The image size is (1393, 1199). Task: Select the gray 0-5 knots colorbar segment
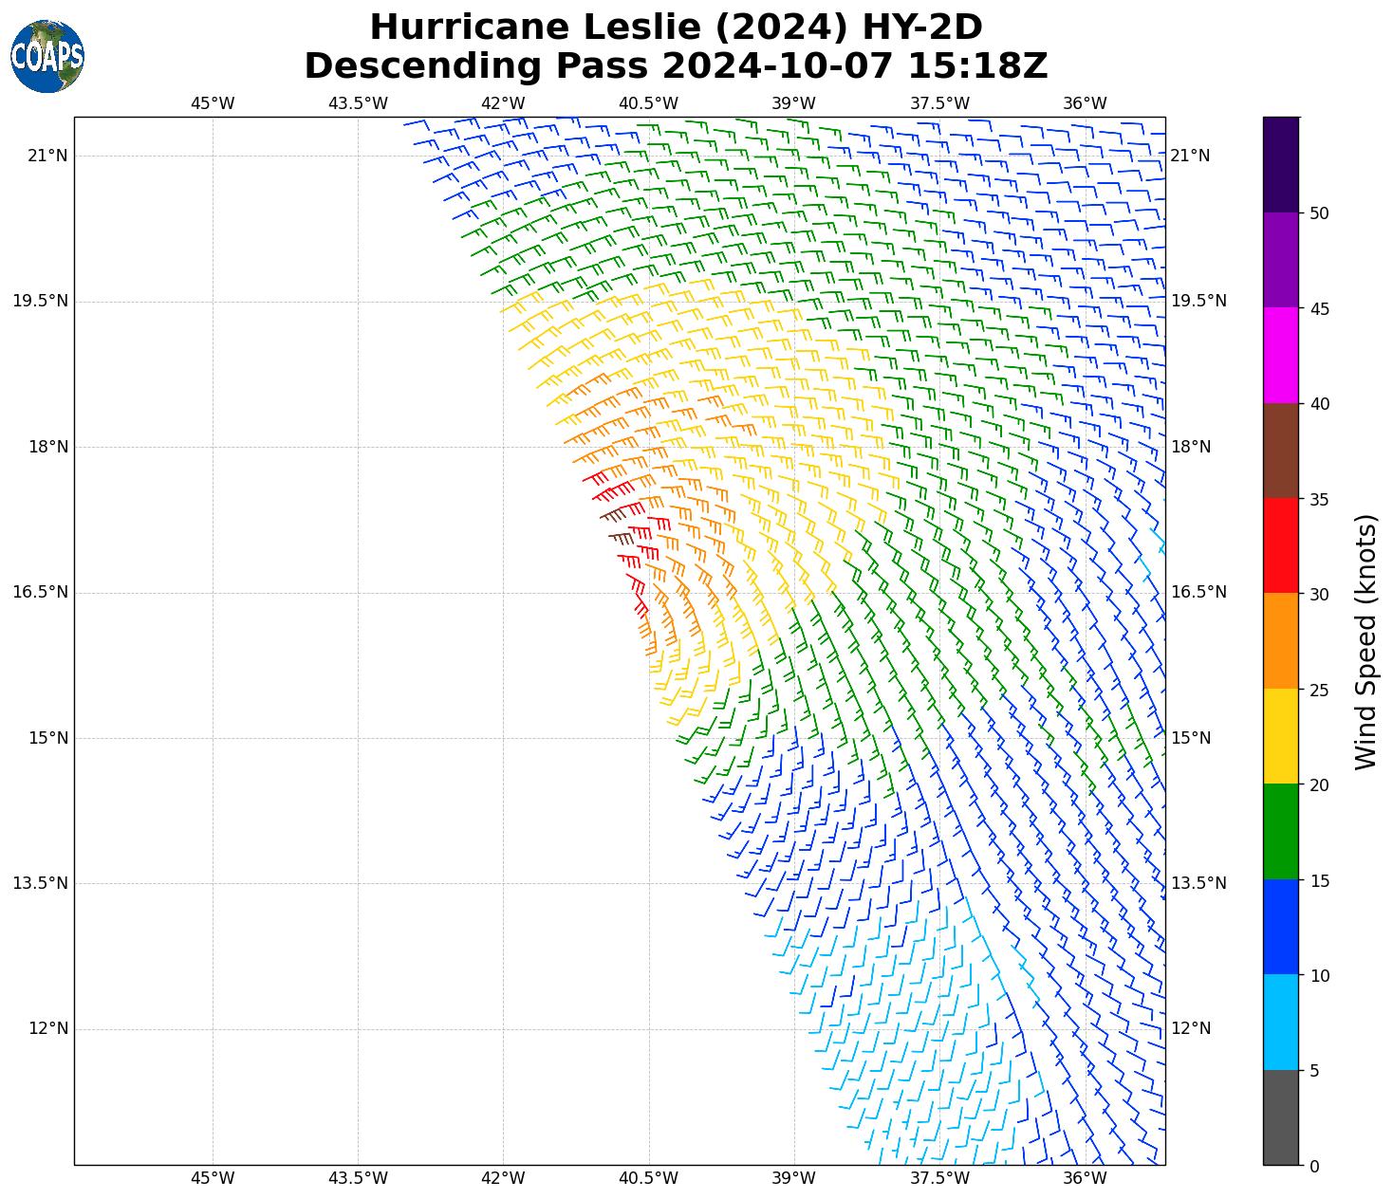(1280, 1117)
